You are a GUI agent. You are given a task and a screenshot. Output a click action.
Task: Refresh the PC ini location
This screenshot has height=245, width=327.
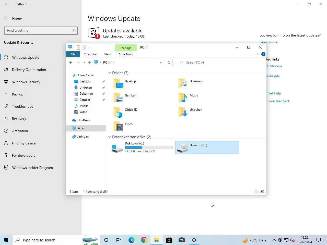tap(169, 63)
